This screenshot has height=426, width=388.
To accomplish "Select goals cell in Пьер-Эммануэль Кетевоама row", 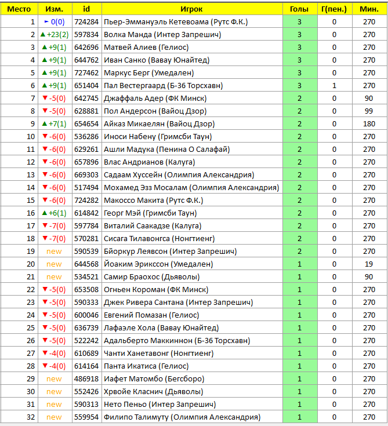I will tap(300, 22).
